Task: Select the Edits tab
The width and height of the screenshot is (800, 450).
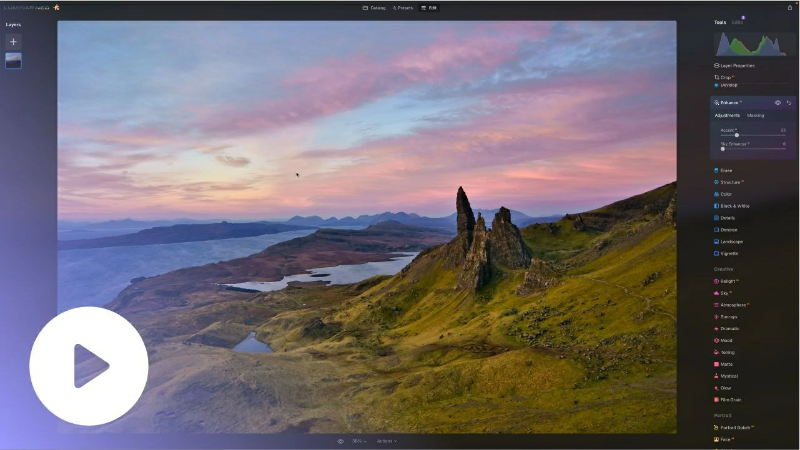Action: pos(738,22)
